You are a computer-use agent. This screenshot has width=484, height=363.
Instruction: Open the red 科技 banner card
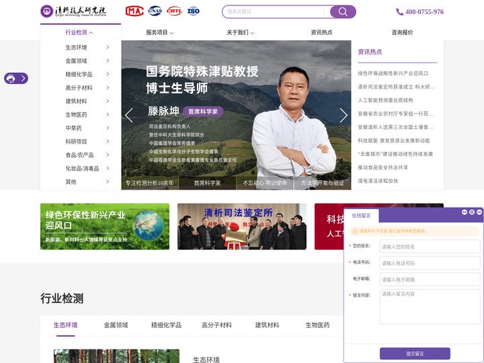click(x=329, y=227)
